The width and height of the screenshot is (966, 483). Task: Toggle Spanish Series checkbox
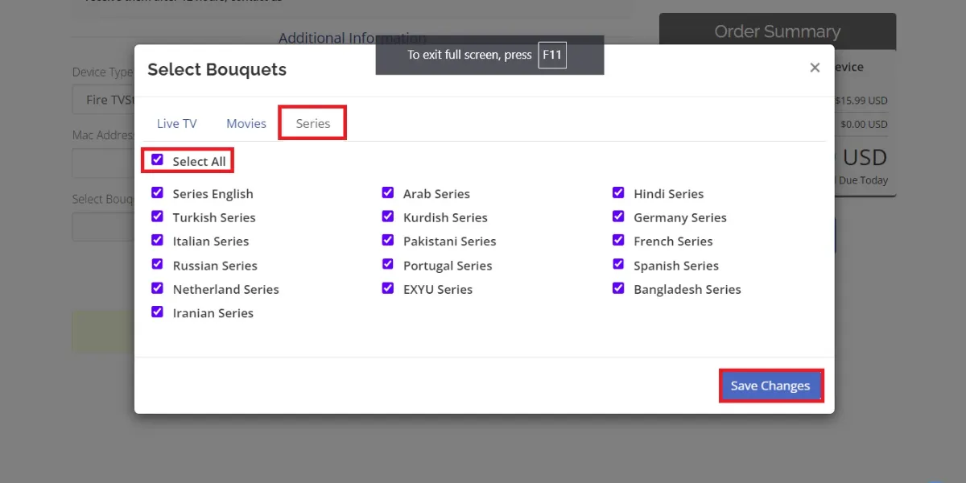click(618, 264)
